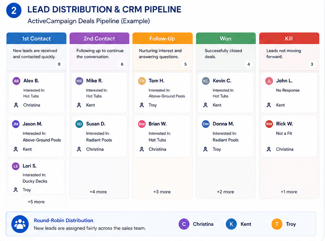Screen dimensions: 325x241
Task: Open the Kevin C. deal card name
Action: (222, 81)
